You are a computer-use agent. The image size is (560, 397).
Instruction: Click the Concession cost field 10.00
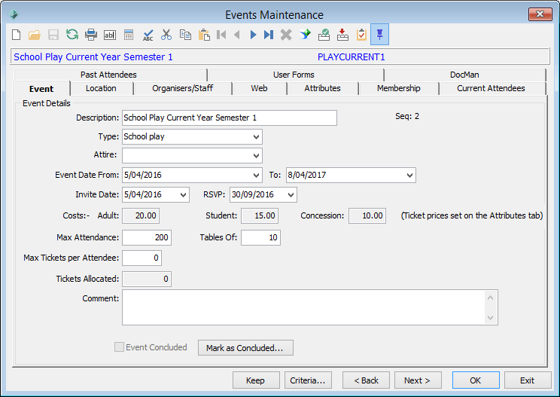coord(367,216)
